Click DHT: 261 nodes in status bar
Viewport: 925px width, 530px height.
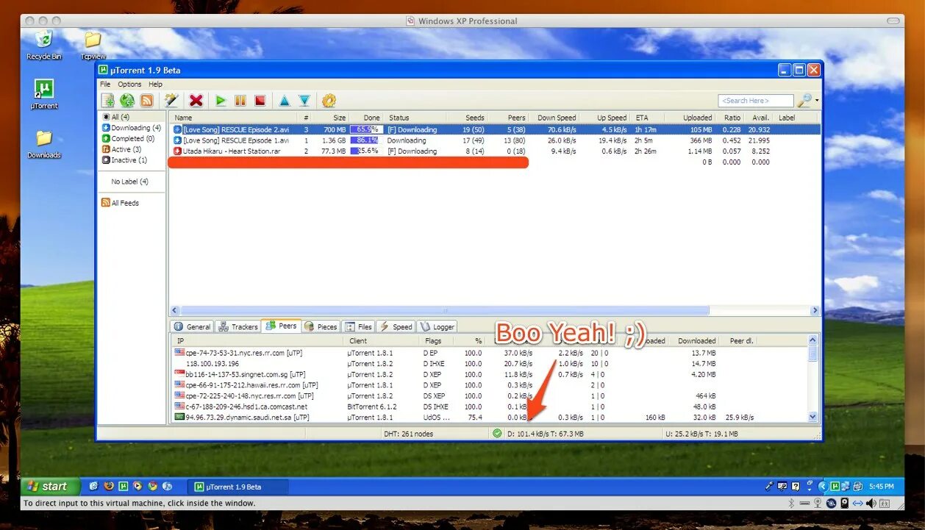click(409, 434)
